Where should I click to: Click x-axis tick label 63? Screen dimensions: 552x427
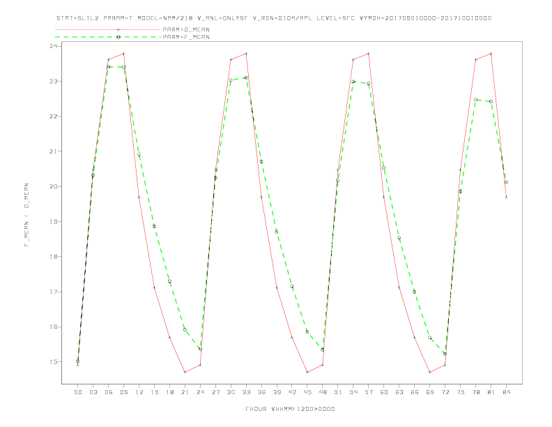pos(399,392)
